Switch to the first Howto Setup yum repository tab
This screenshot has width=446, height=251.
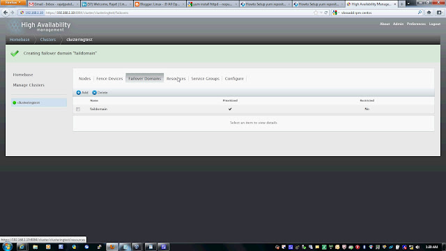pyautogui.click(x=266, y=4)
